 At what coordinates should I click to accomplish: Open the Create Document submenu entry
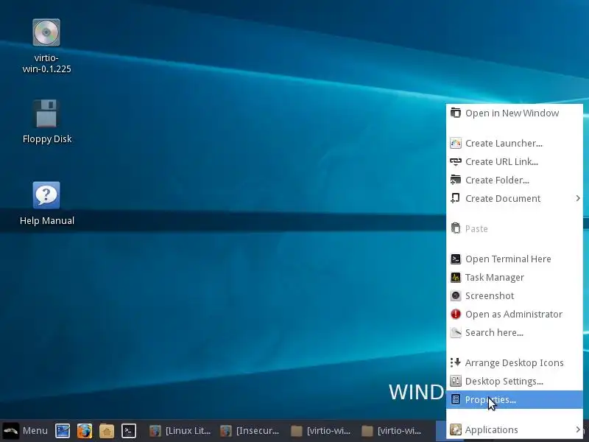[514, 198]
